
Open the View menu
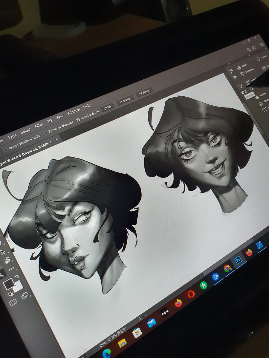[x=59, y=117]
